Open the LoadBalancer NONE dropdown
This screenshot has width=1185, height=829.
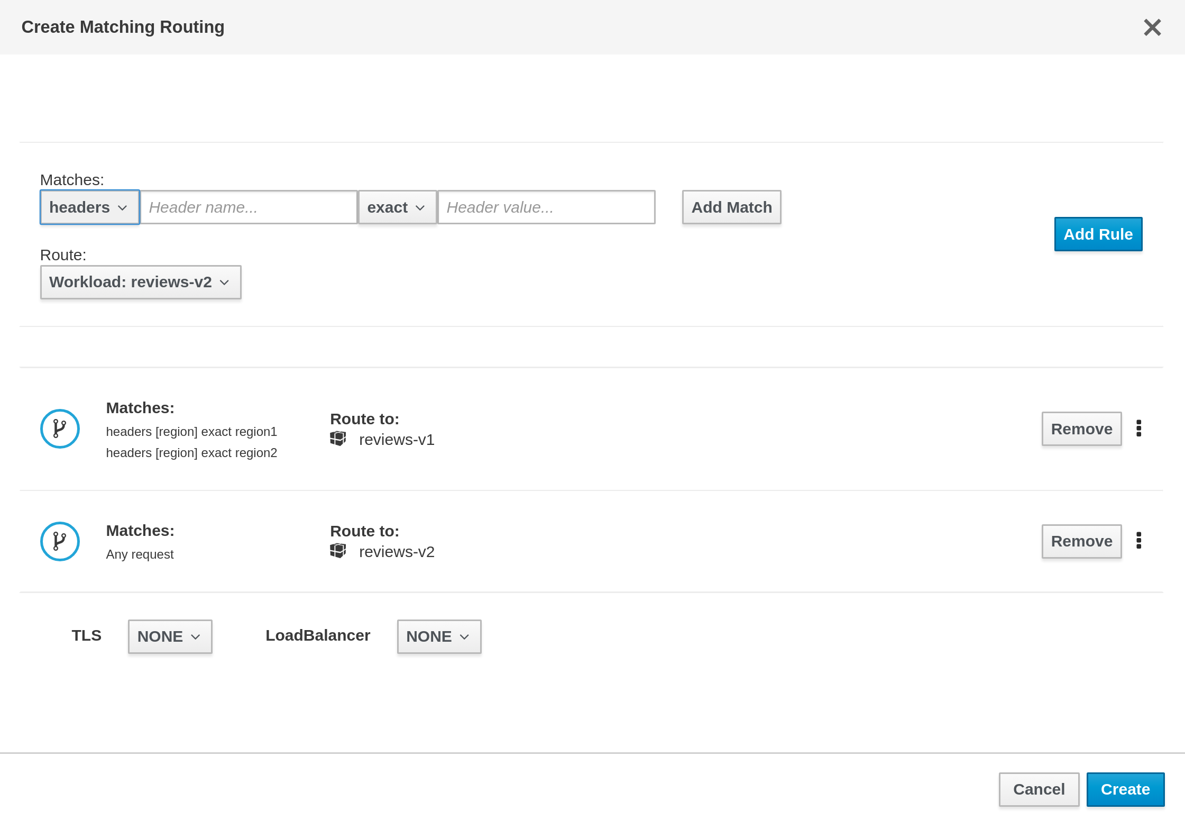[438, 636]
